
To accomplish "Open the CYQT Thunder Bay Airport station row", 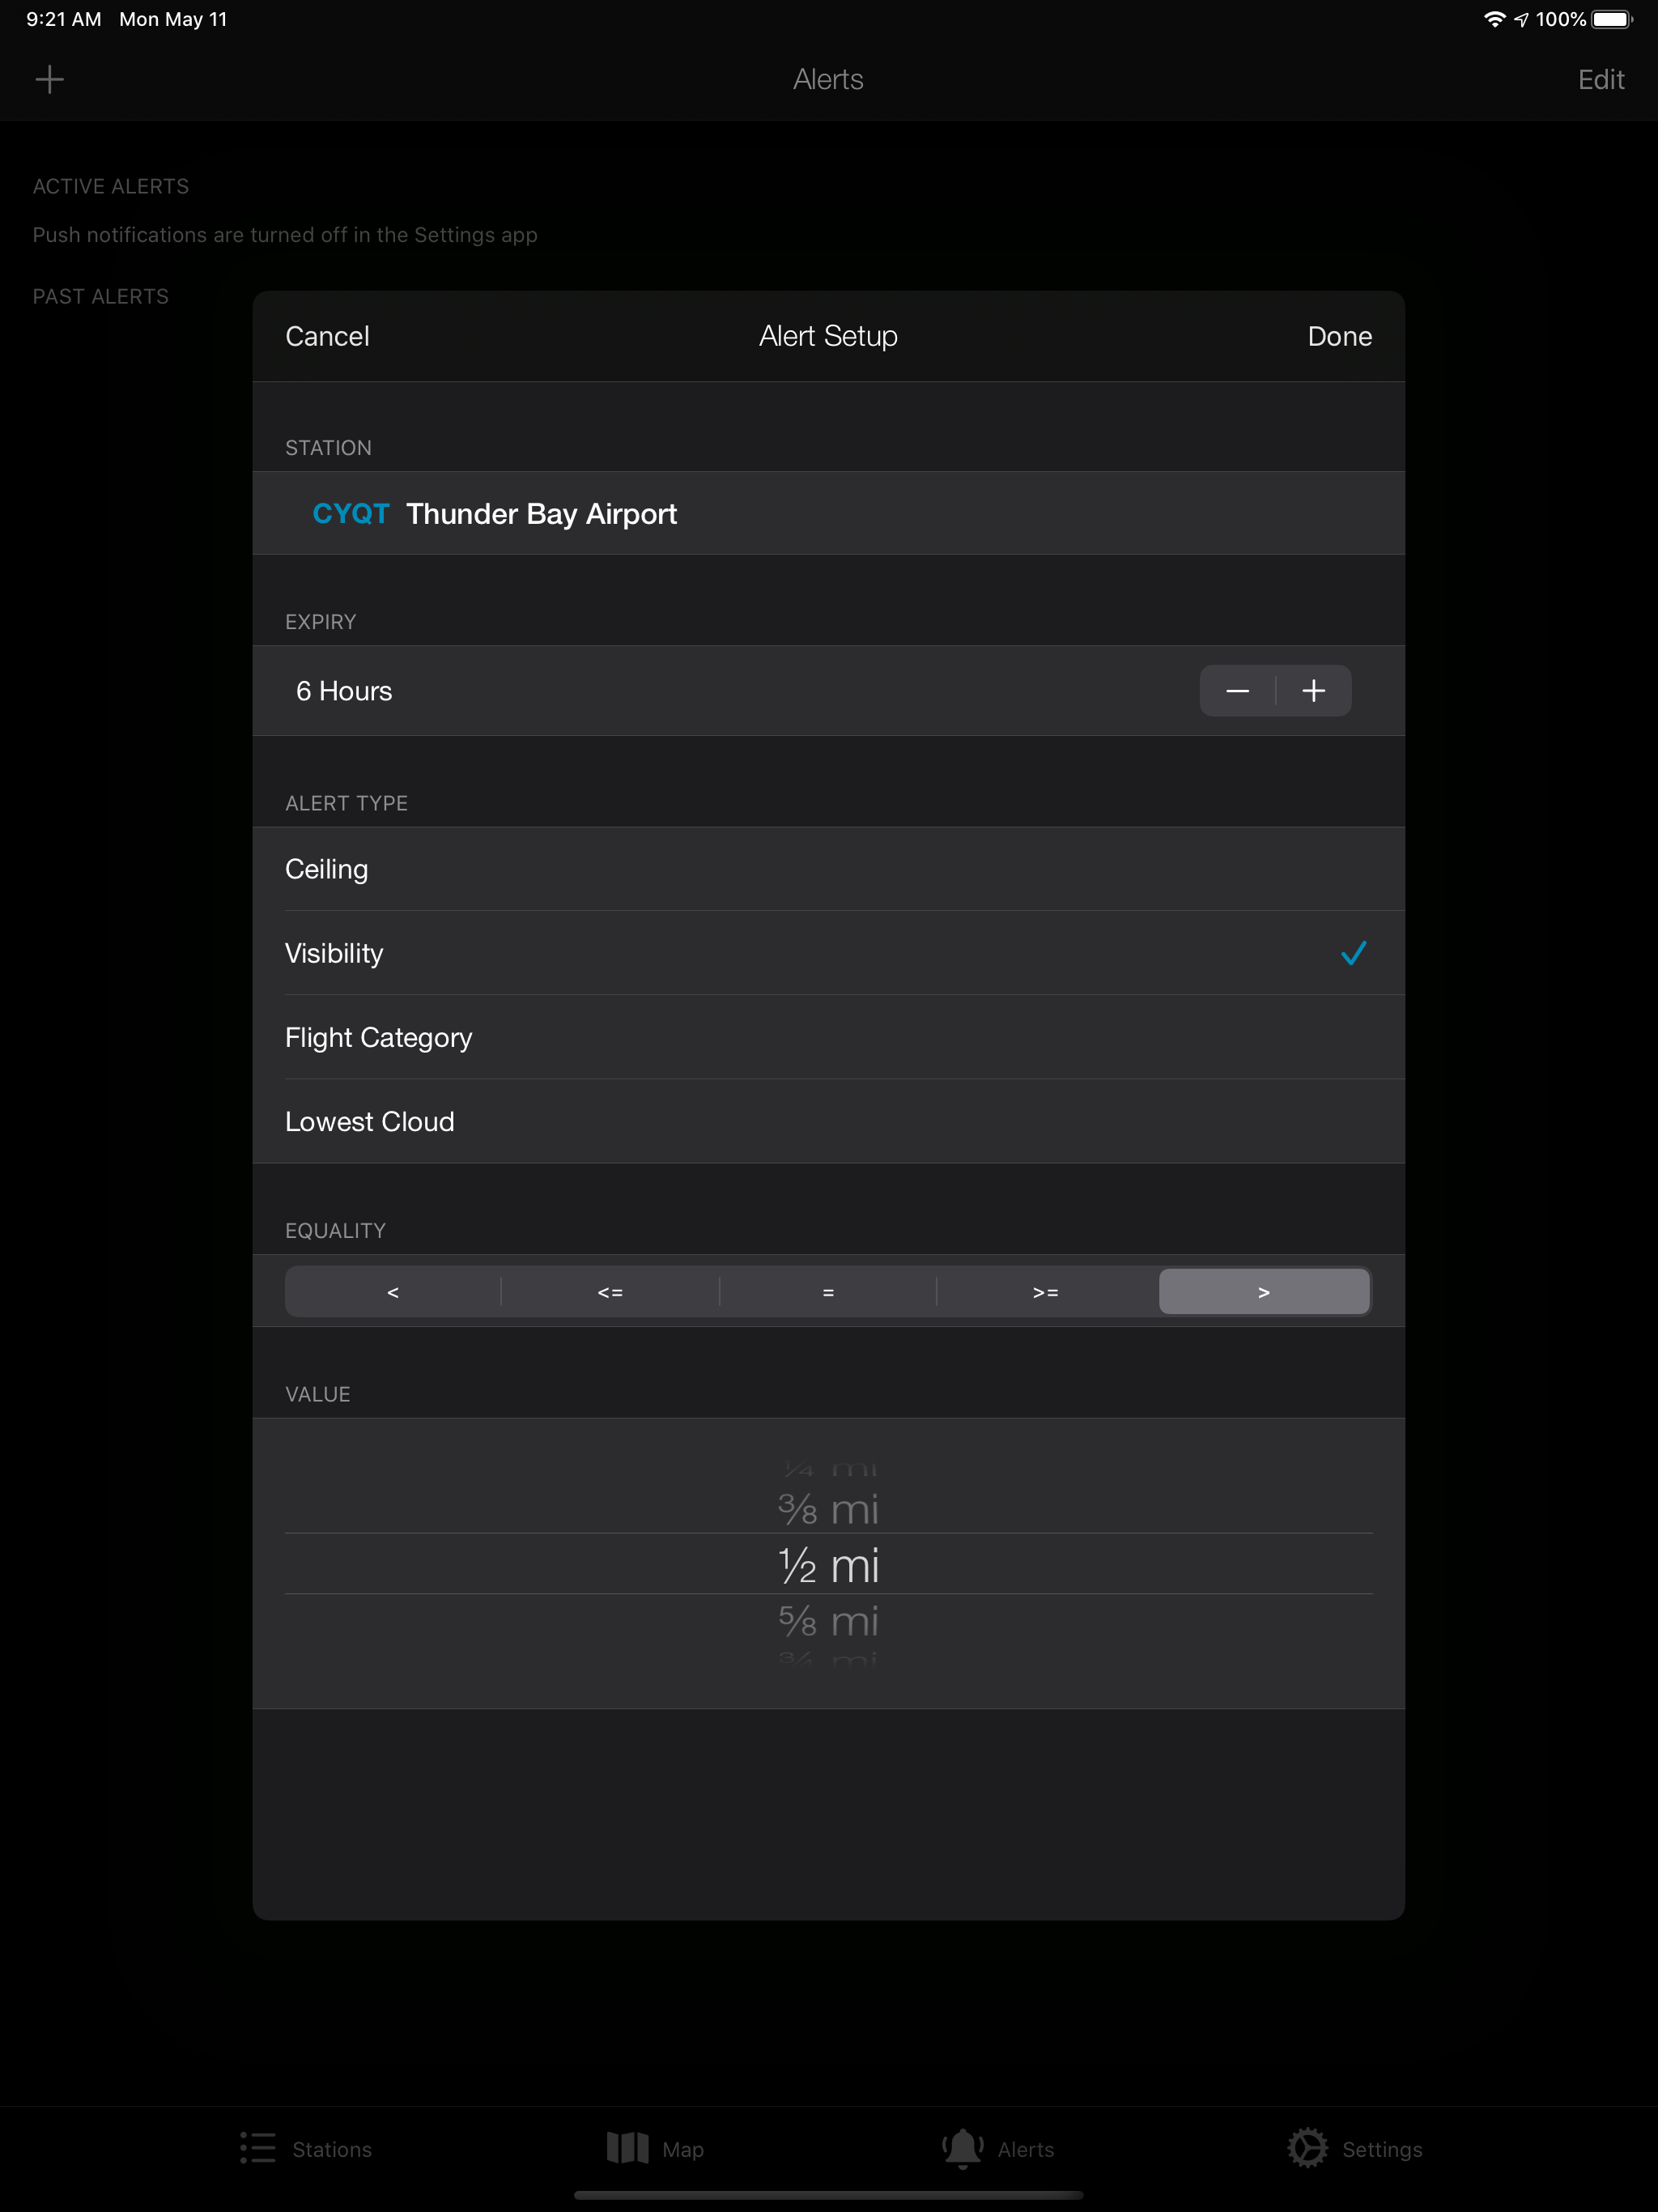I will click(x=828, y=513).
